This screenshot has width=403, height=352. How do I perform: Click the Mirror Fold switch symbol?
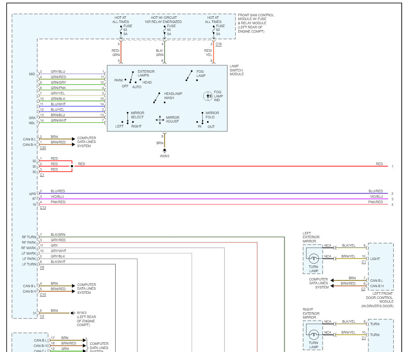(x=202, y=118)
